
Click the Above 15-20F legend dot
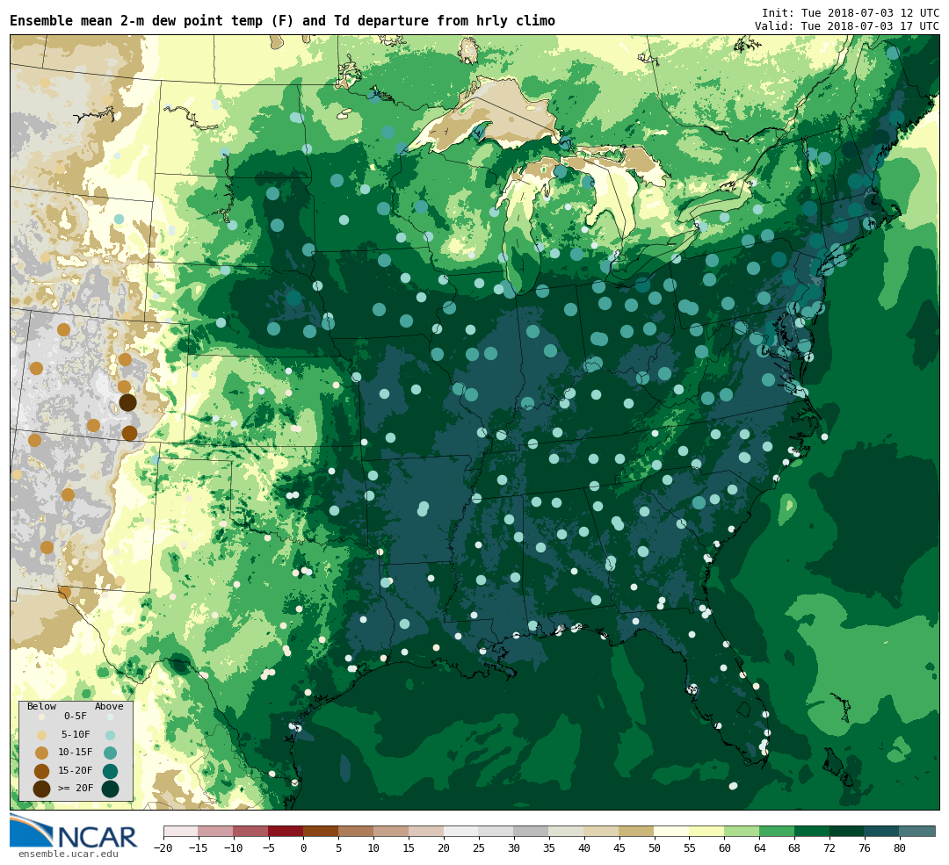110,771
